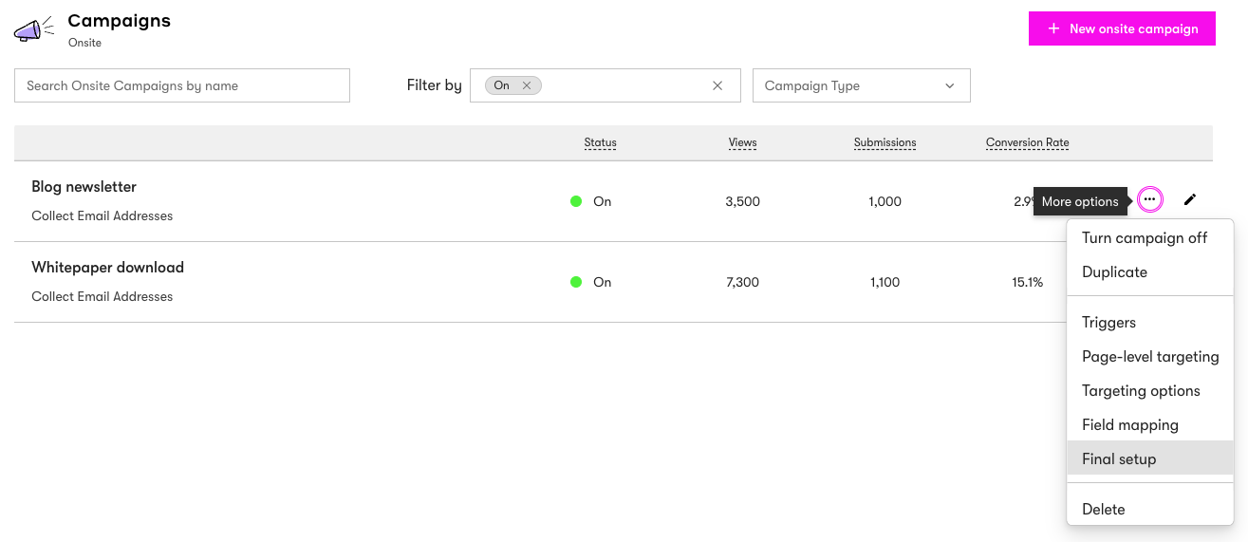
Task: Click the On status text for Whitepaper download
Action: coord(602,282)
